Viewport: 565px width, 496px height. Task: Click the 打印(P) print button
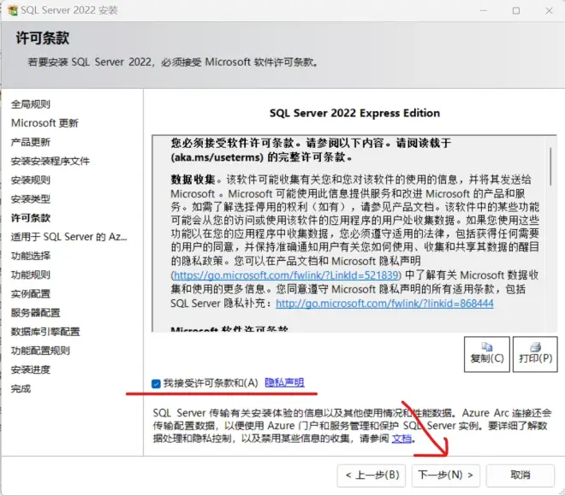[535, 354]
